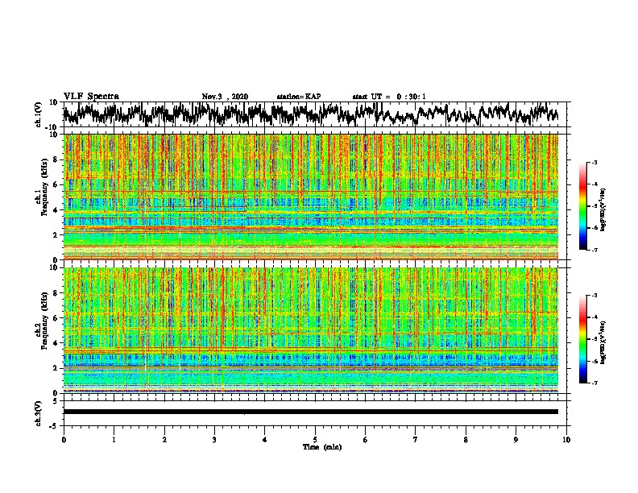Click the log(PSD) label beside ch.1 colorbar
638x493 pixels.
(x=603, y=210)
